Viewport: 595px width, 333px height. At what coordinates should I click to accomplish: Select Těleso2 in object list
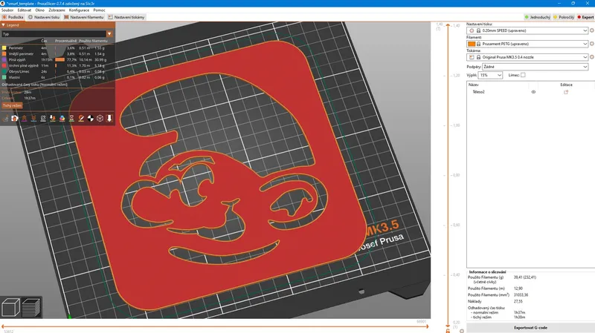tap(478, 92)
